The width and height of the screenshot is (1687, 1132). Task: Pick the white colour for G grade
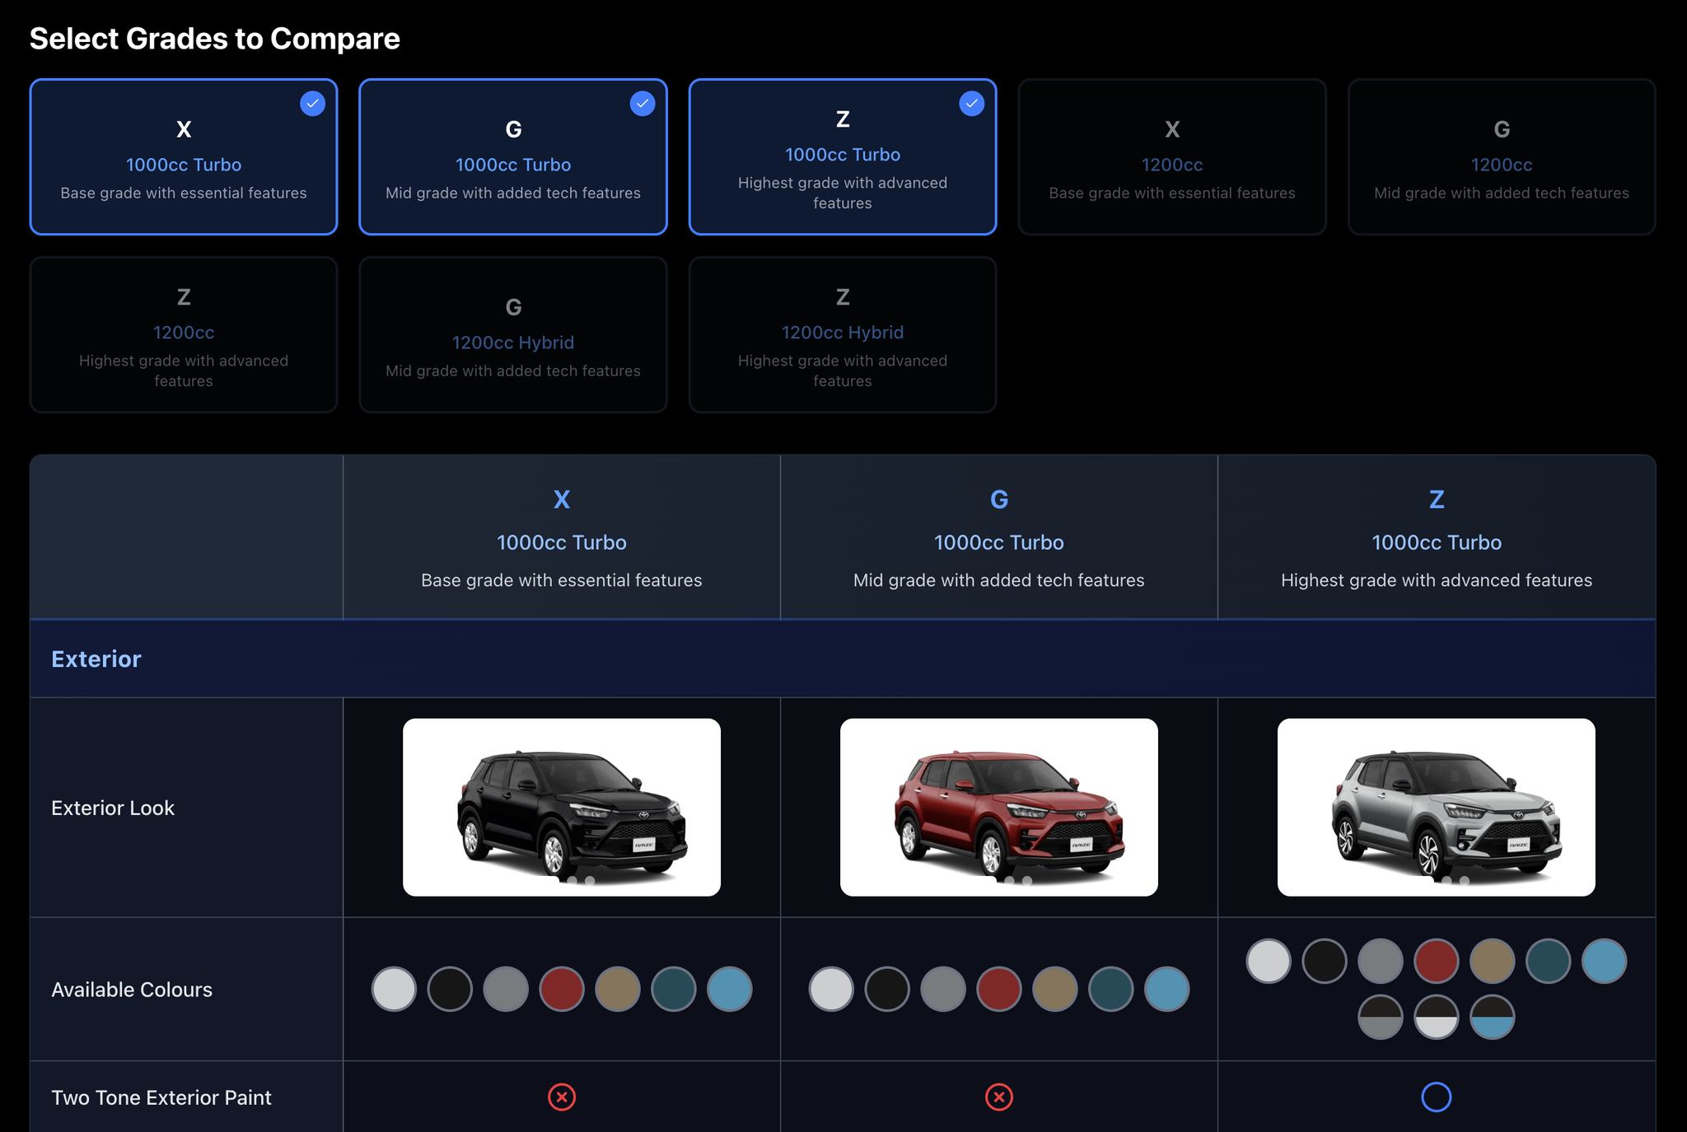point(831,989)
